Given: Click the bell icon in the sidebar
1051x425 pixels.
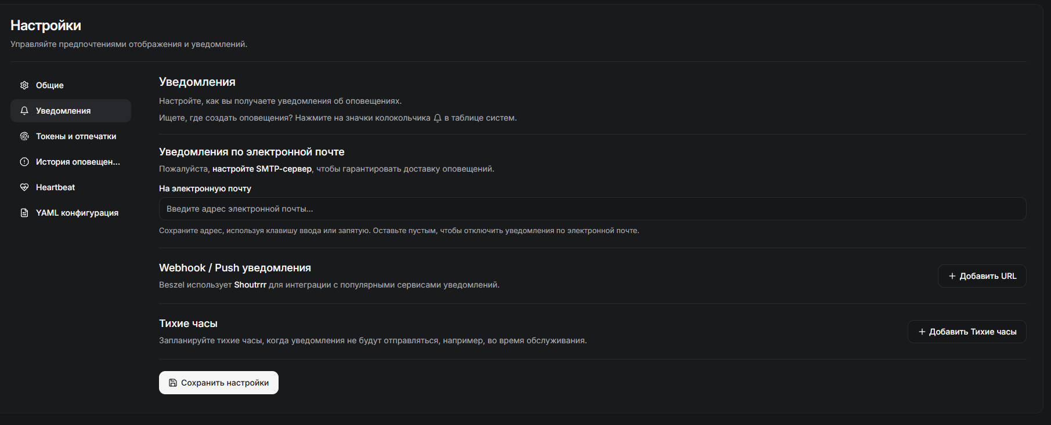Looking at the screenshot, I should point(24,111).
